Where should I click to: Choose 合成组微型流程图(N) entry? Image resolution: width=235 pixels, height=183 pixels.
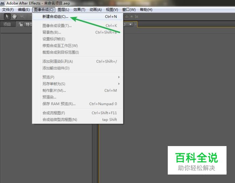[x=78, y=120]
